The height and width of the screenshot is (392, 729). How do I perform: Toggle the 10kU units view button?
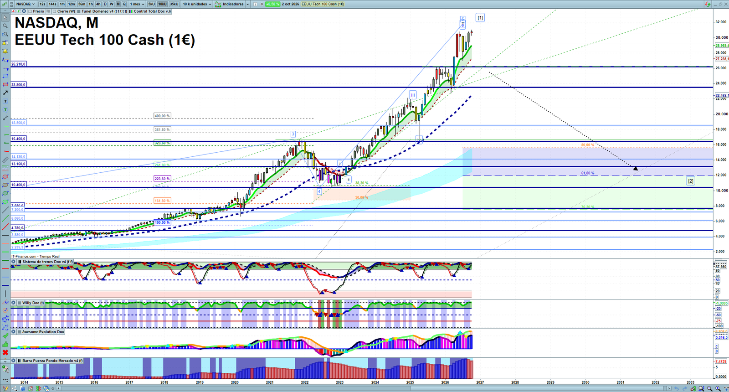point(162,4)
